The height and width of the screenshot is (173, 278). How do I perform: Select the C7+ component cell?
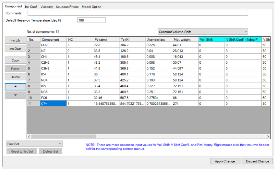[x=53, y=103]
